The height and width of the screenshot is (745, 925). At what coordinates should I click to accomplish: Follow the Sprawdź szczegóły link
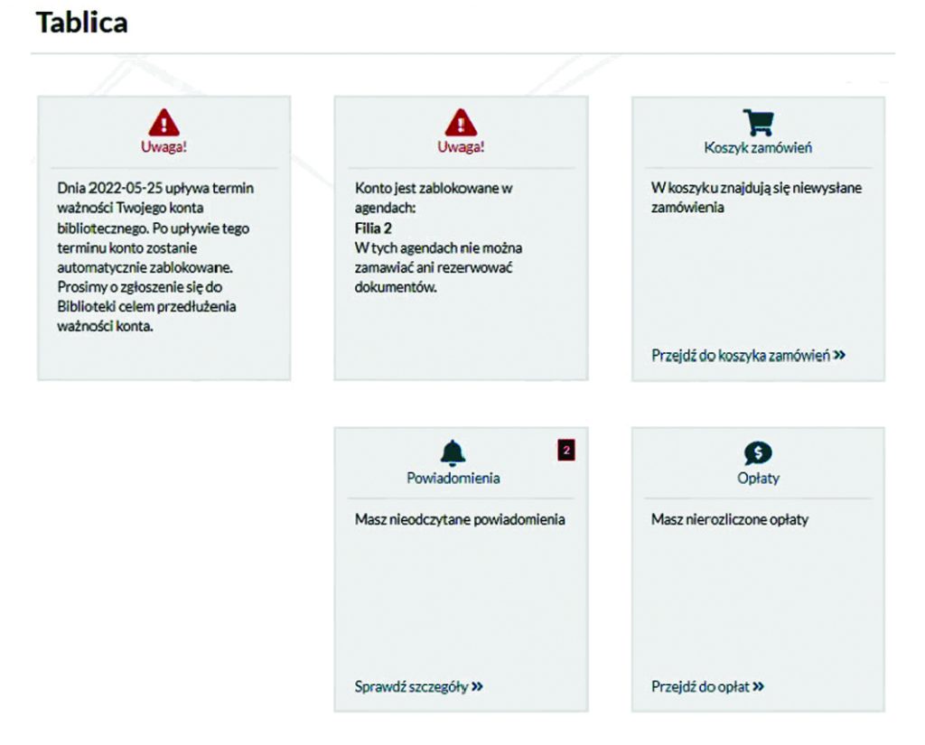(411, 686)
